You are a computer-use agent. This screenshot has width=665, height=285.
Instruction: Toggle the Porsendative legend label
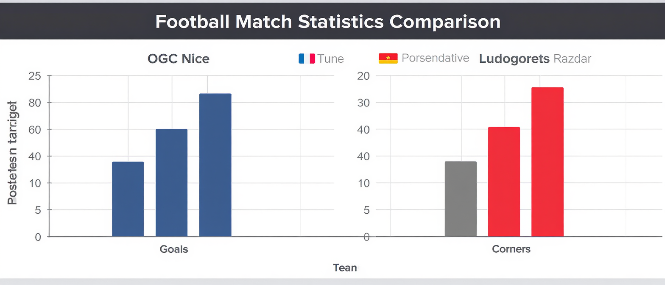[x=435, y=58]
